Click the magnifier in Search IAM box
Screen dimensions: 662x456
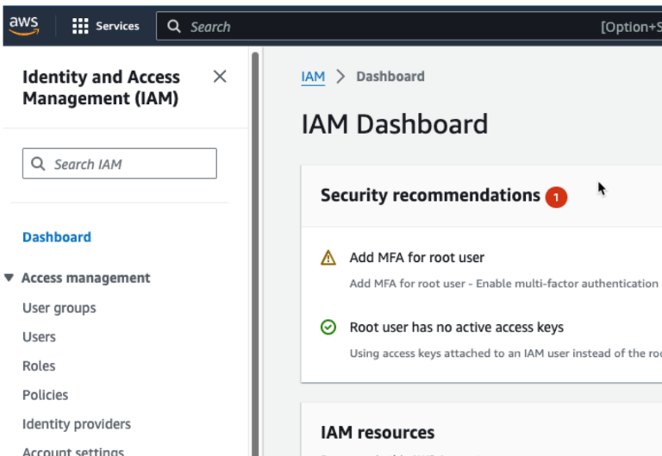pos(38,164)
